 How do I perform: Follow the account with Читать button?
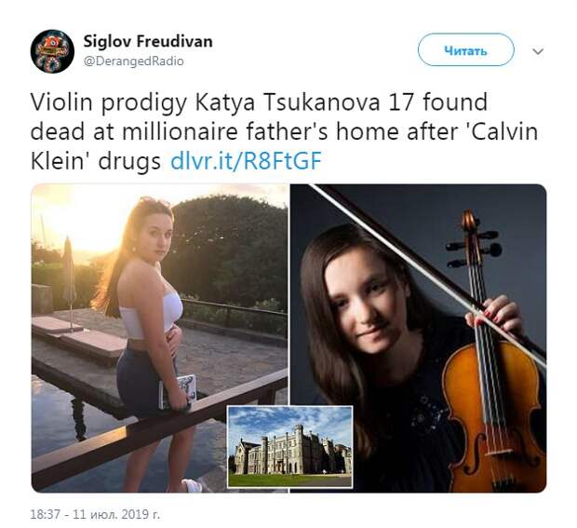click(x=465, y=50)
